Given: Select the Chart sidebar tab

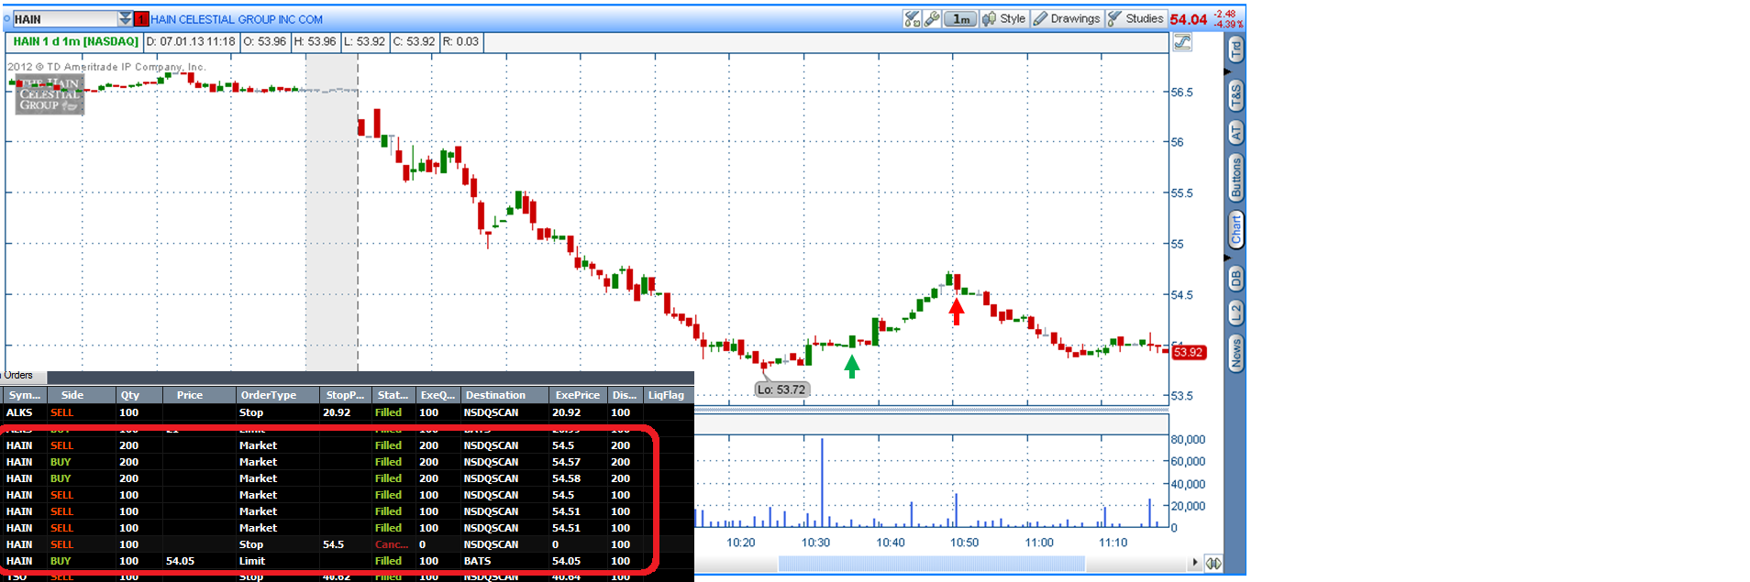Looking at the screenshot, I should pos(1235,229).
